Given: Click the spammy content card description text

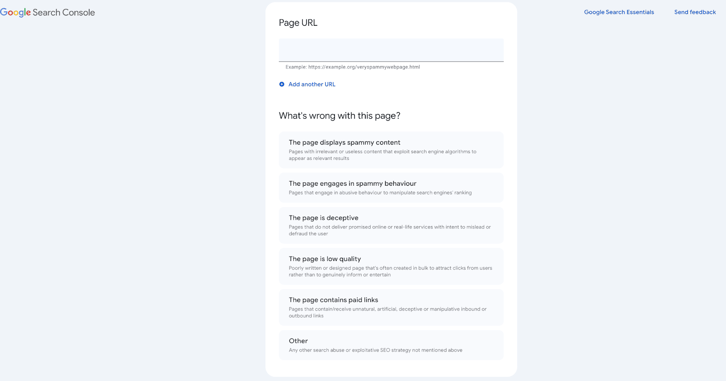Looking at the screenshot, I should point(383,154).
